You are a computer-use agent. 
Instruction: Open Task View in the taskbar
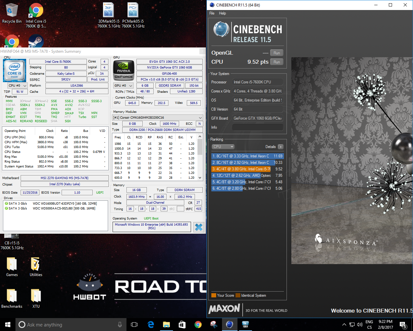click(134, 325)
